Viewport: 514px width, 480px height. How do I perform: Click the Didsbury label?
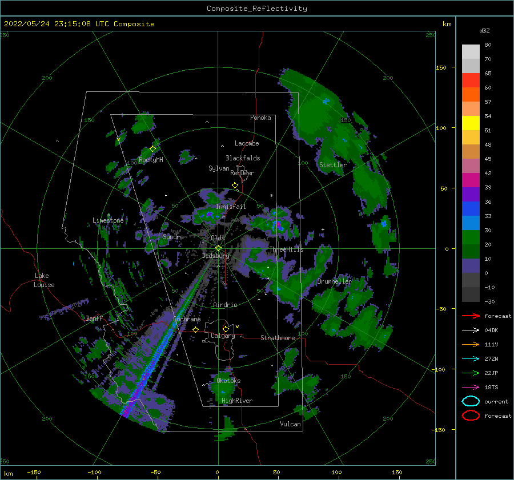(216, 256)
